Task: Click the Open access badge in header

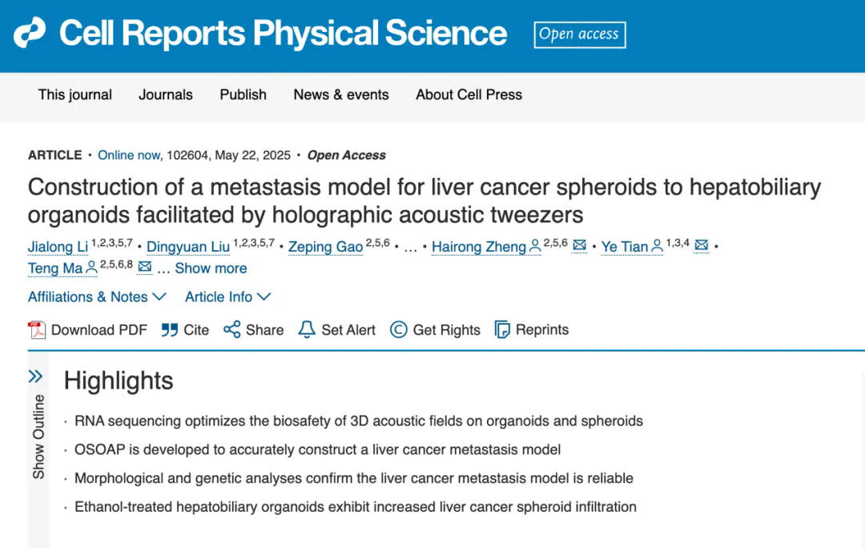Action: pyautogui.click(x=580, y=34)
